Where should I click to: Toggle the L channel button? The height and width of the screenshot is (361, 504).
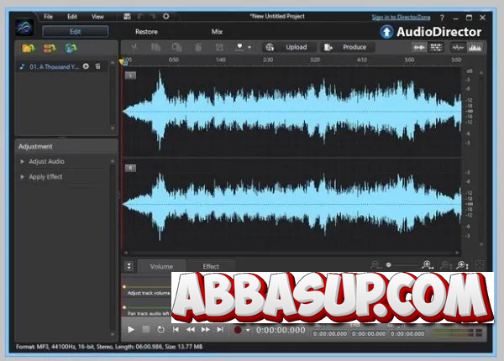pos(130,76)
